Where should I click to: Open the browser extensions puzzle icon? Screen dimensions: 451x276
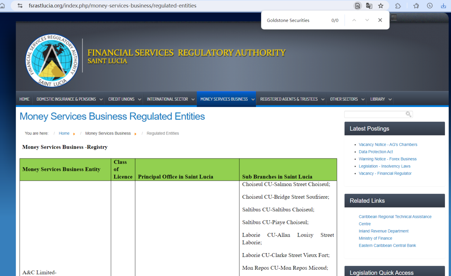point(398,6)
